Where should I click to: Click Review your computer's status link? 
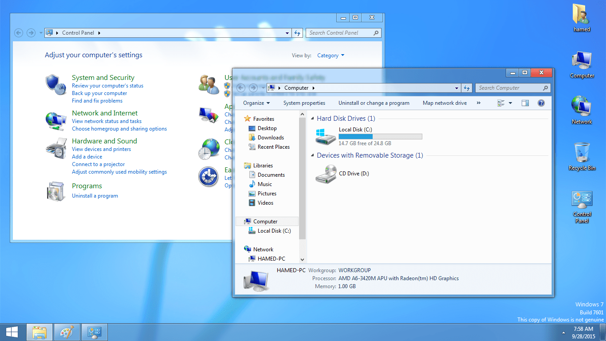click(107, 86)
